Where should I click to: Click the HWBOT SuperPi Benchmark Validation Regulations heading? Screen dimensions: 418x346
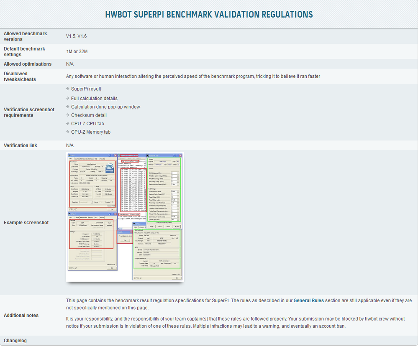pos(209,14)
